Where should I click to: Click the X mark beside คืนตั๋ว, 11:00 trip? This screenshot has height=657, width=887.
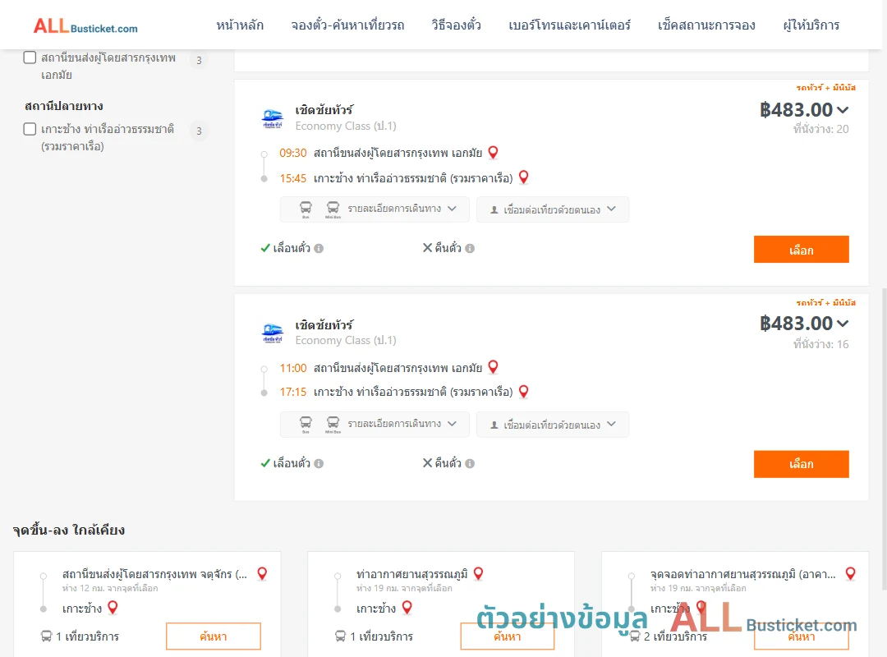tap(428, 463)
